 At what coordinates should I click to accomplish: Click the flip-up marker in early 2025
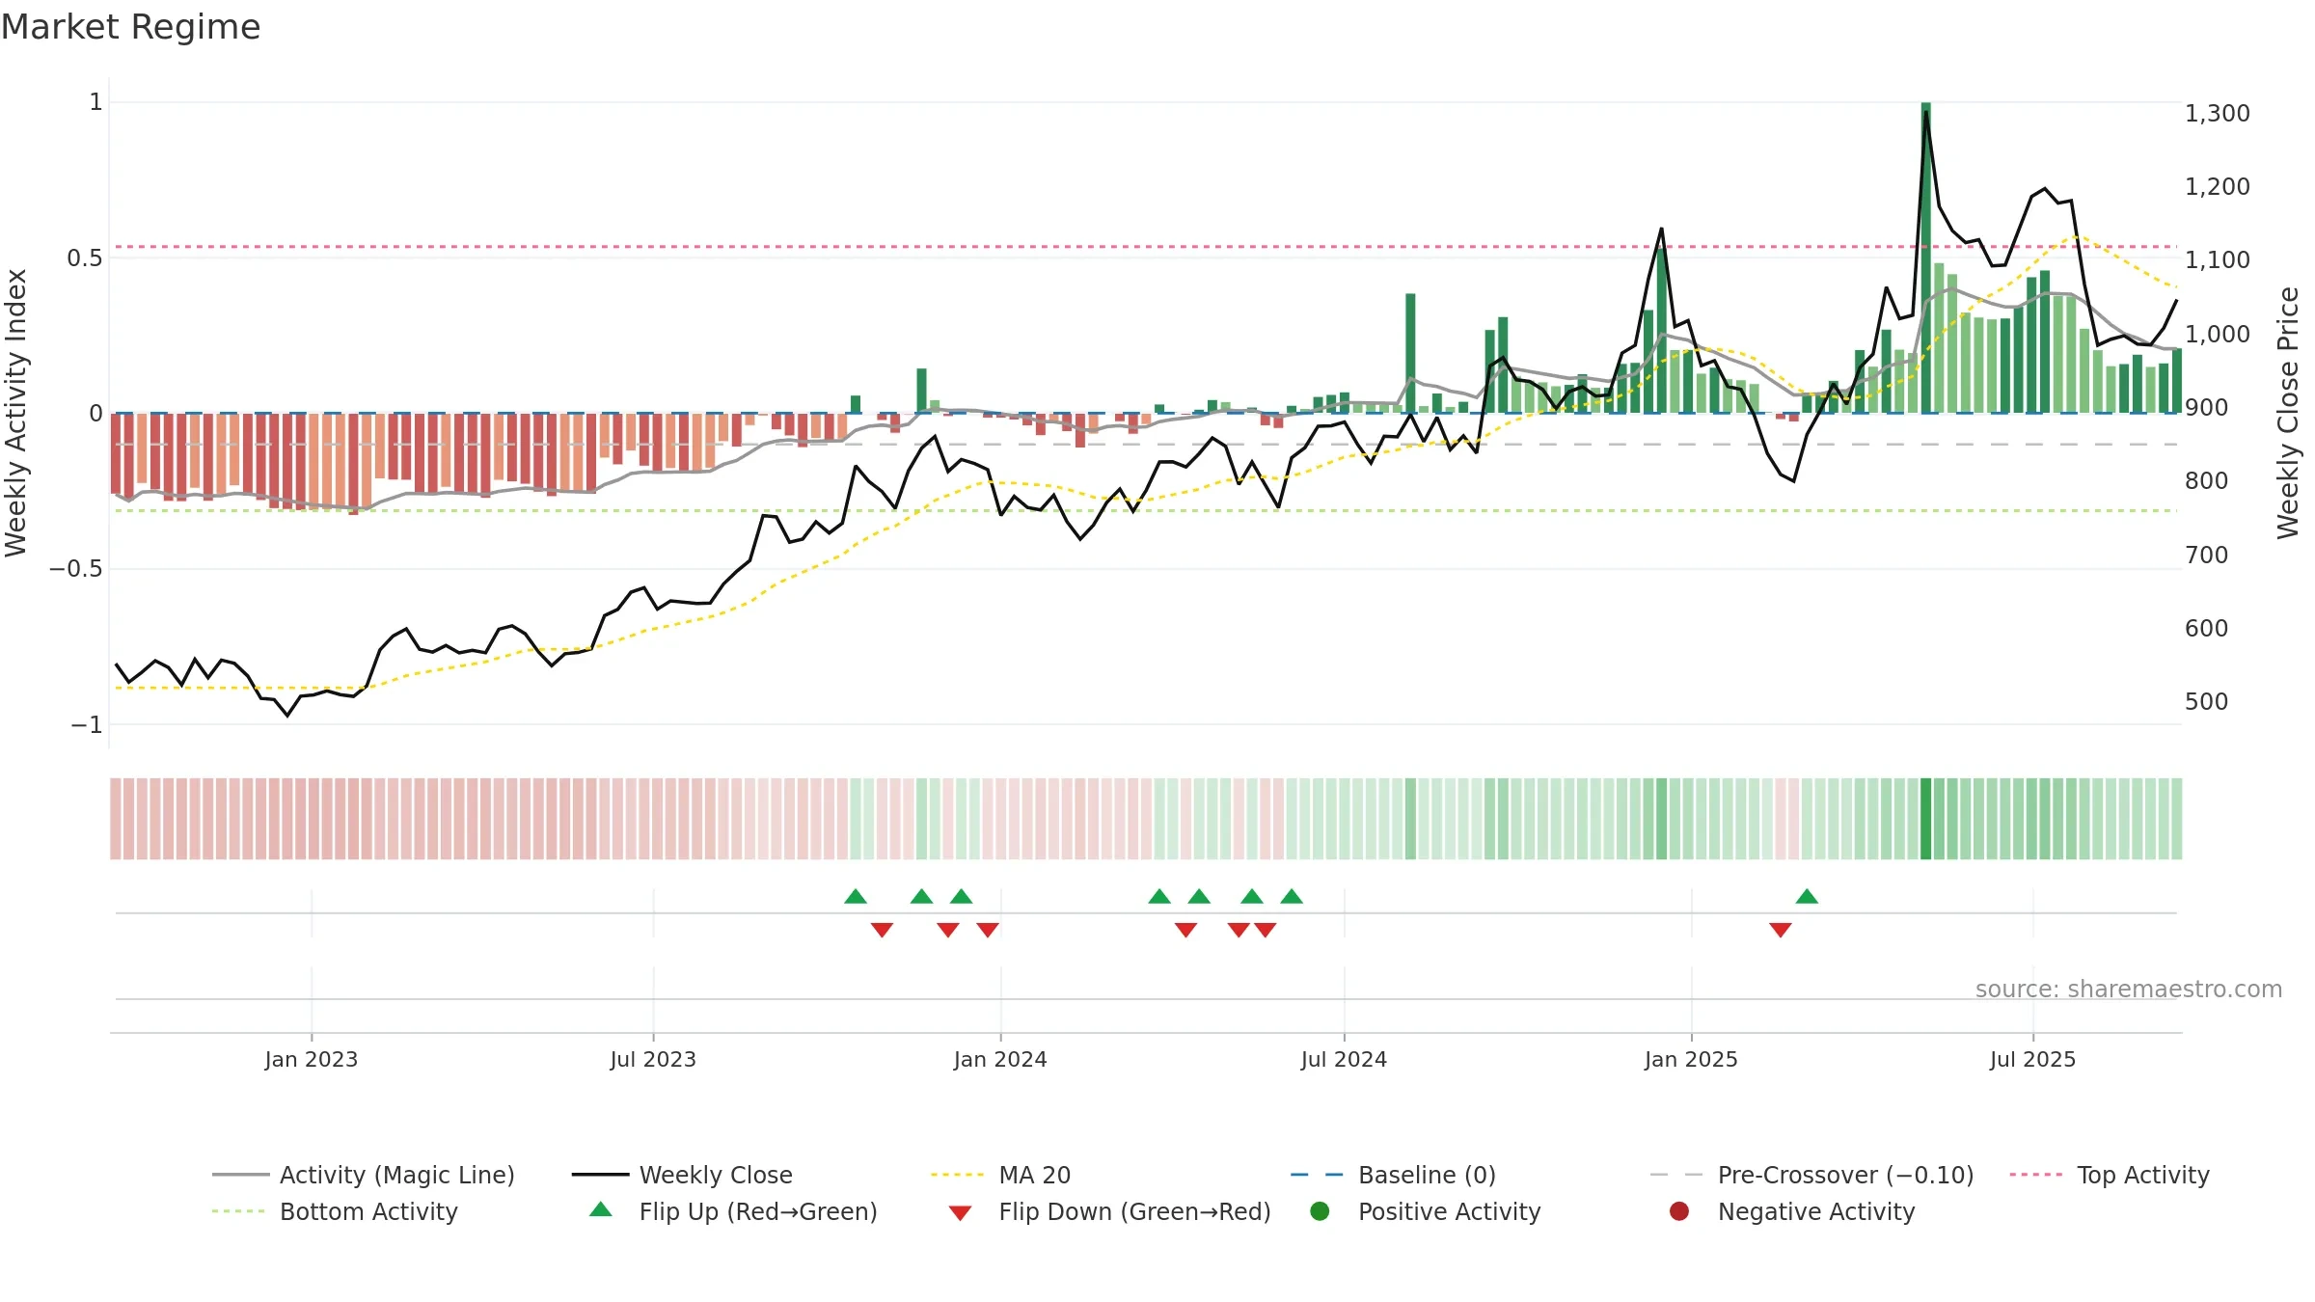pos(1807,897)
